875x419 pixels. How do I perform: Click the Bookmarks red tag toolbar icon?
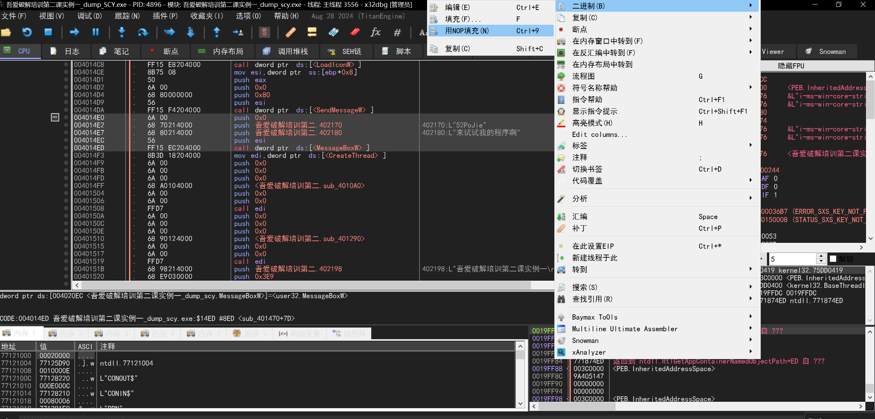click(x=355, y=32)
